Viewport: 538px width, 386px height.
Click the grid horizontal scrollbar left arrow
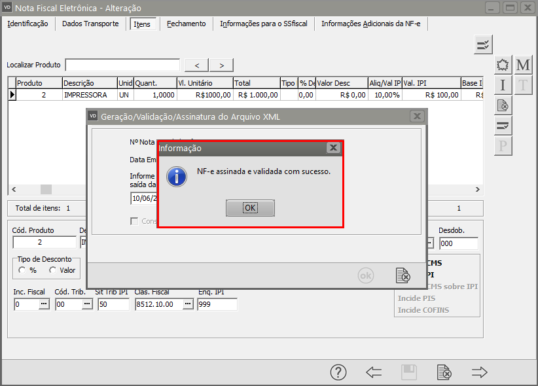click(14, 189)
